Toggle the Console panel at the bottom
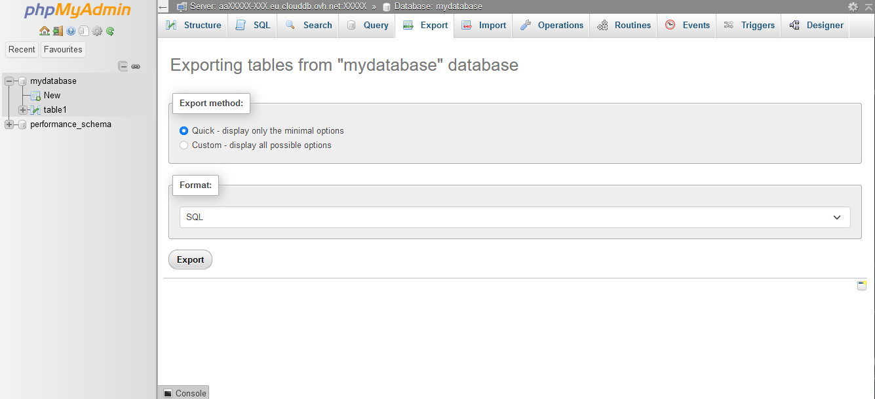The width and height of the screenshot is (875, 399). [x=184, y=392]
